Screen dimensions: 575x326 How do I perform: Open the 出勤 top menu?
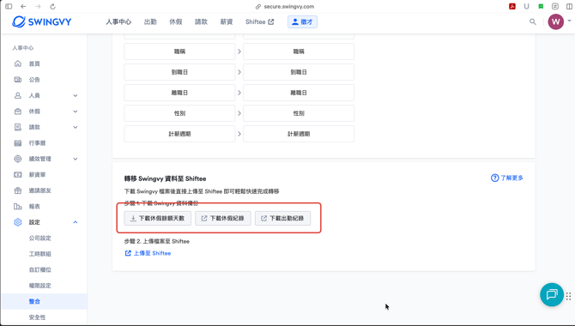[x=150, y=22]
